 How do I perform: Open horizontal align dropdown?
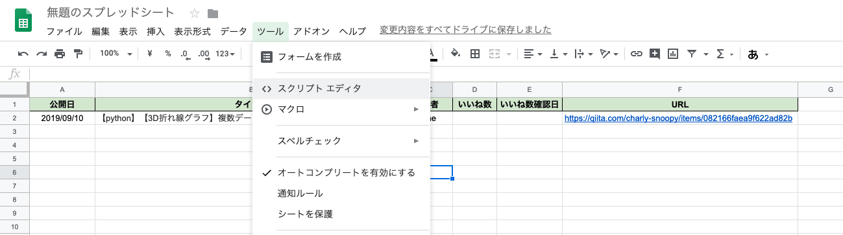pos(533,54)
